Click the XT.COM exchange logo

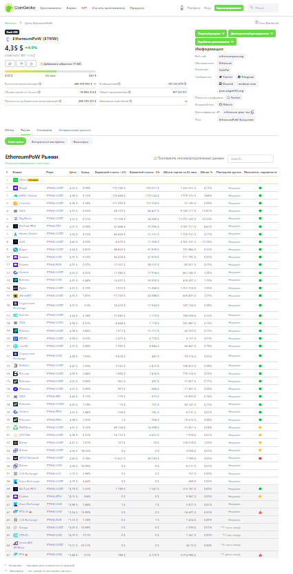16,435
